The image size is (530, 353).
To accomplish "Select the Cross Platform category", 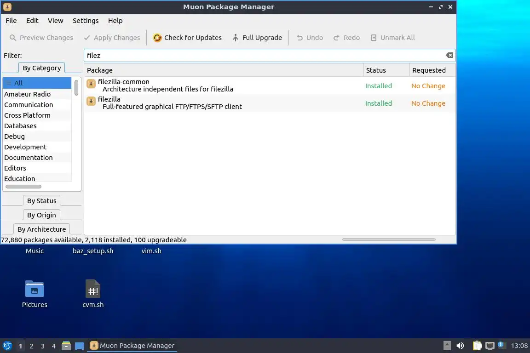I will pos(37,115).
